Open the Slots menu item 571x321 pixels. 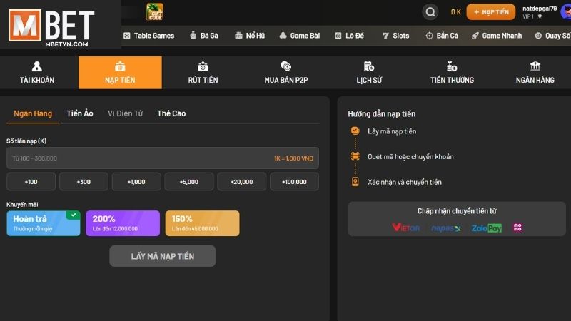395,36
